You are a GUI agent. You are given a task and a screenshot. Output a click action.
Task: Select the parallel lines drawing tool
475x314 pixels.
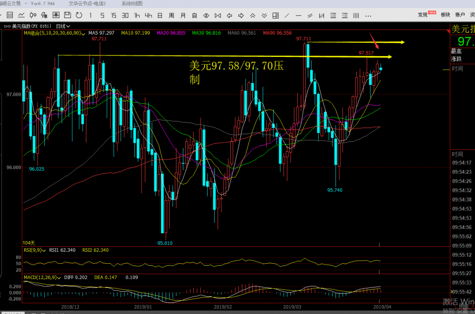tap(310, 16)
